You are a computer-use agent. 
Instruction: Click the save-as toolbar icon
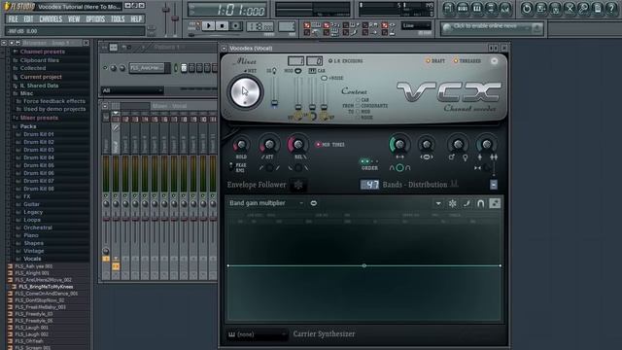[x=540, y=9]
